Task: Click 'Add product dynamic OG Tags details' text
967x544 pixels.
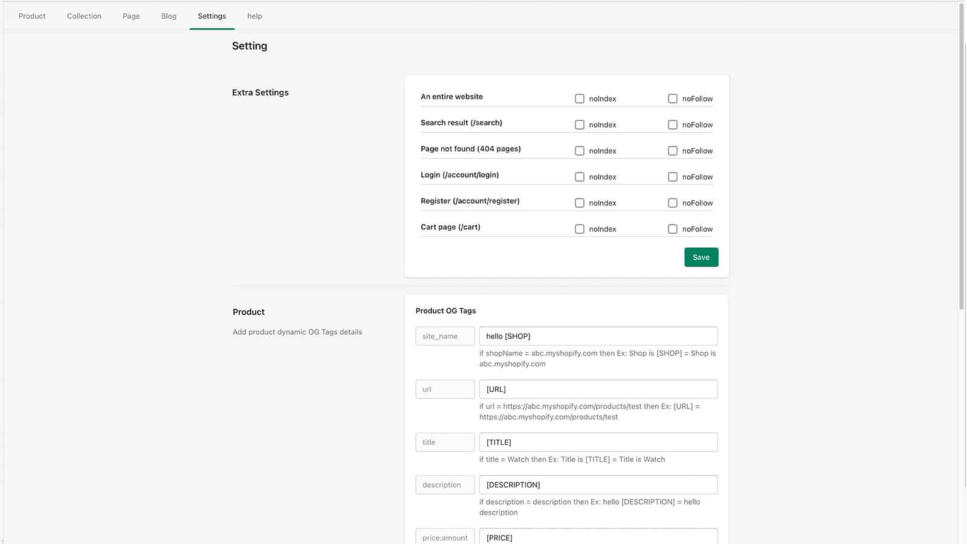Action: [x=297, y=332]
